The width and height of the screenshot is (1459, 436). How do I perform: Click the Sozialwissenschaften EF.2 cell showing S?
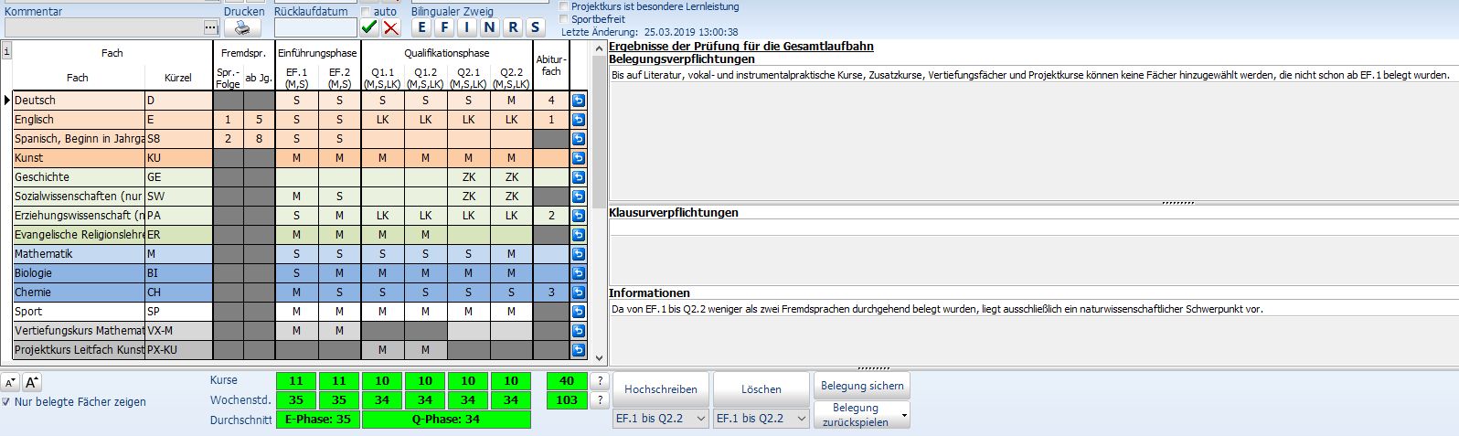(339, 197)
